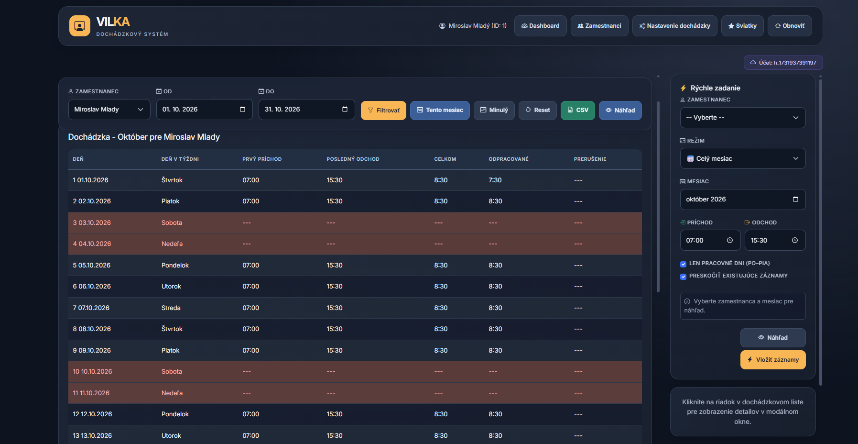Click Náhľad button in Rýchle zadanie
Image resolution: width=858 pixels, height=444 pixels.
(x=773, y=338)
